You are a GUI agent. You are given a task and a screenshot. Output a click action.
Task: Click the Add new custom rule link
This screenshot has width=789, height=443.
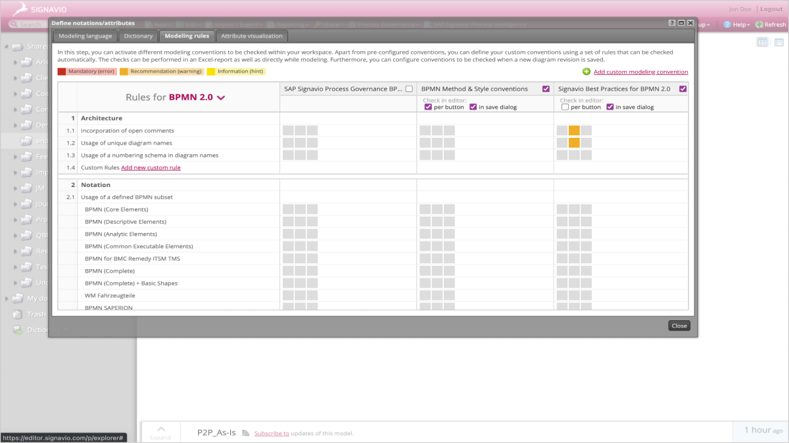151,167
